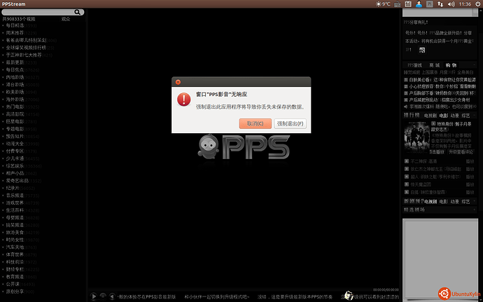Open the 动漫大全 category

[15, 144]
